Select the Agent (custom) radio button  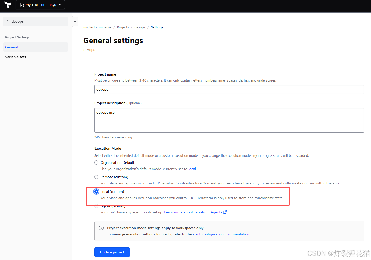[x=96, y=206]
